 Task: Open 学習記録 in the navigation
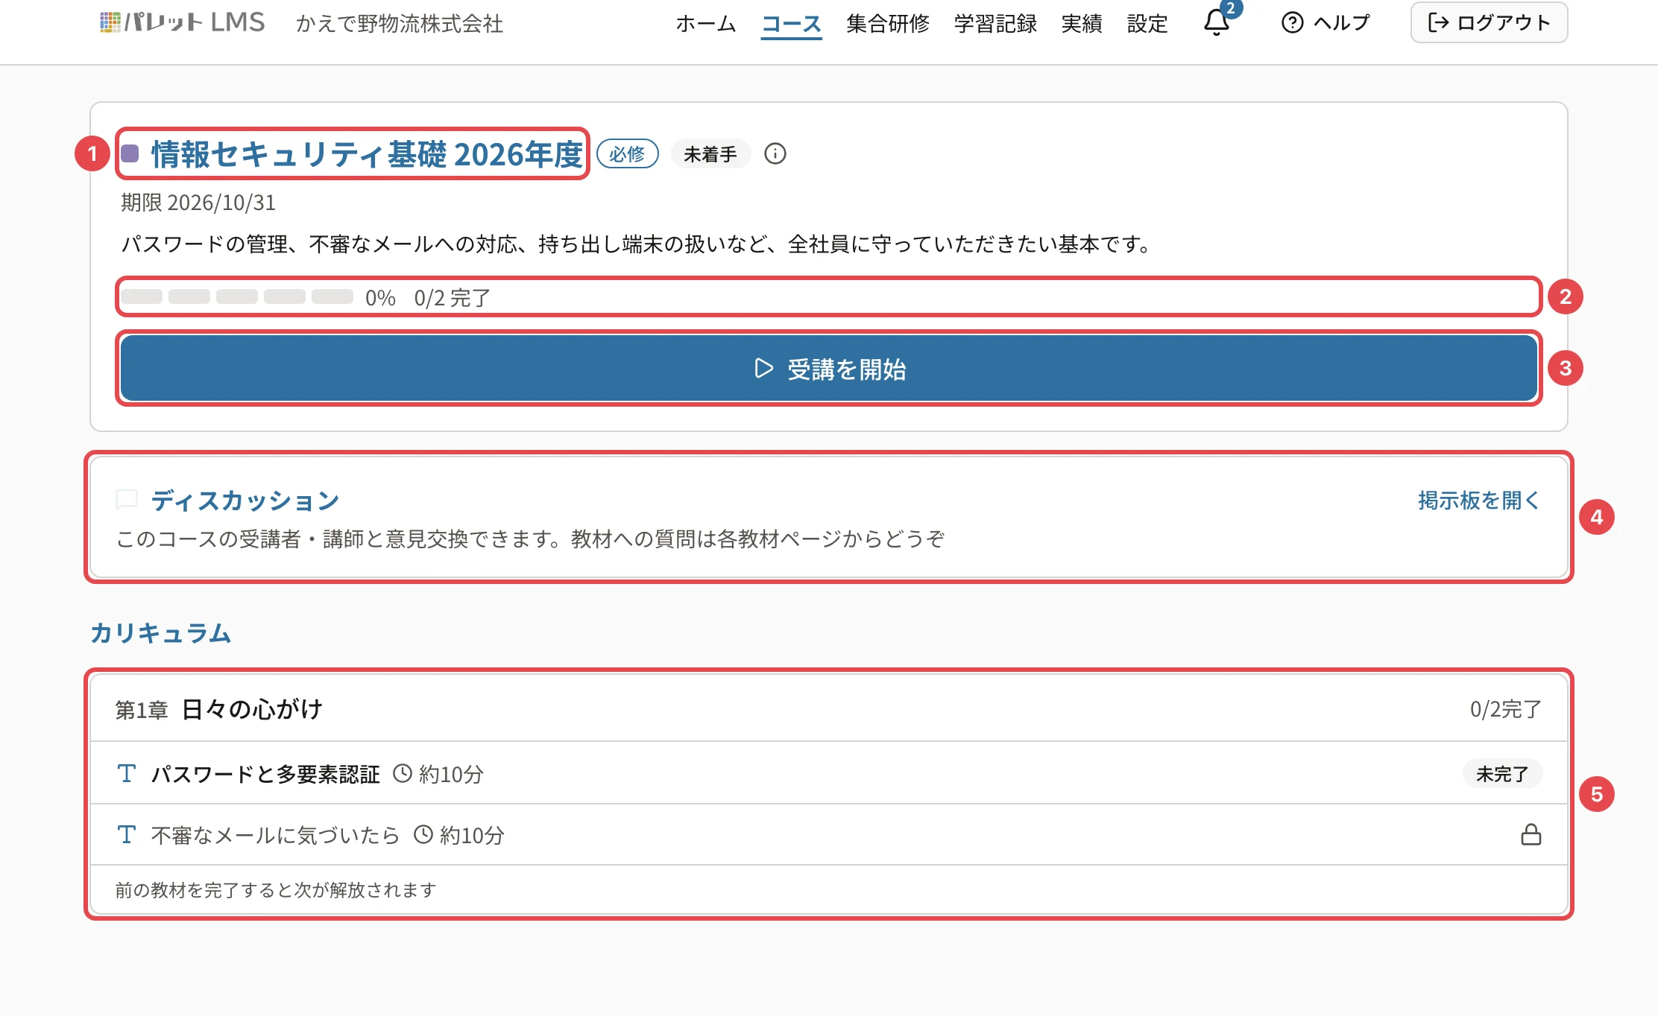coord(995,24)
